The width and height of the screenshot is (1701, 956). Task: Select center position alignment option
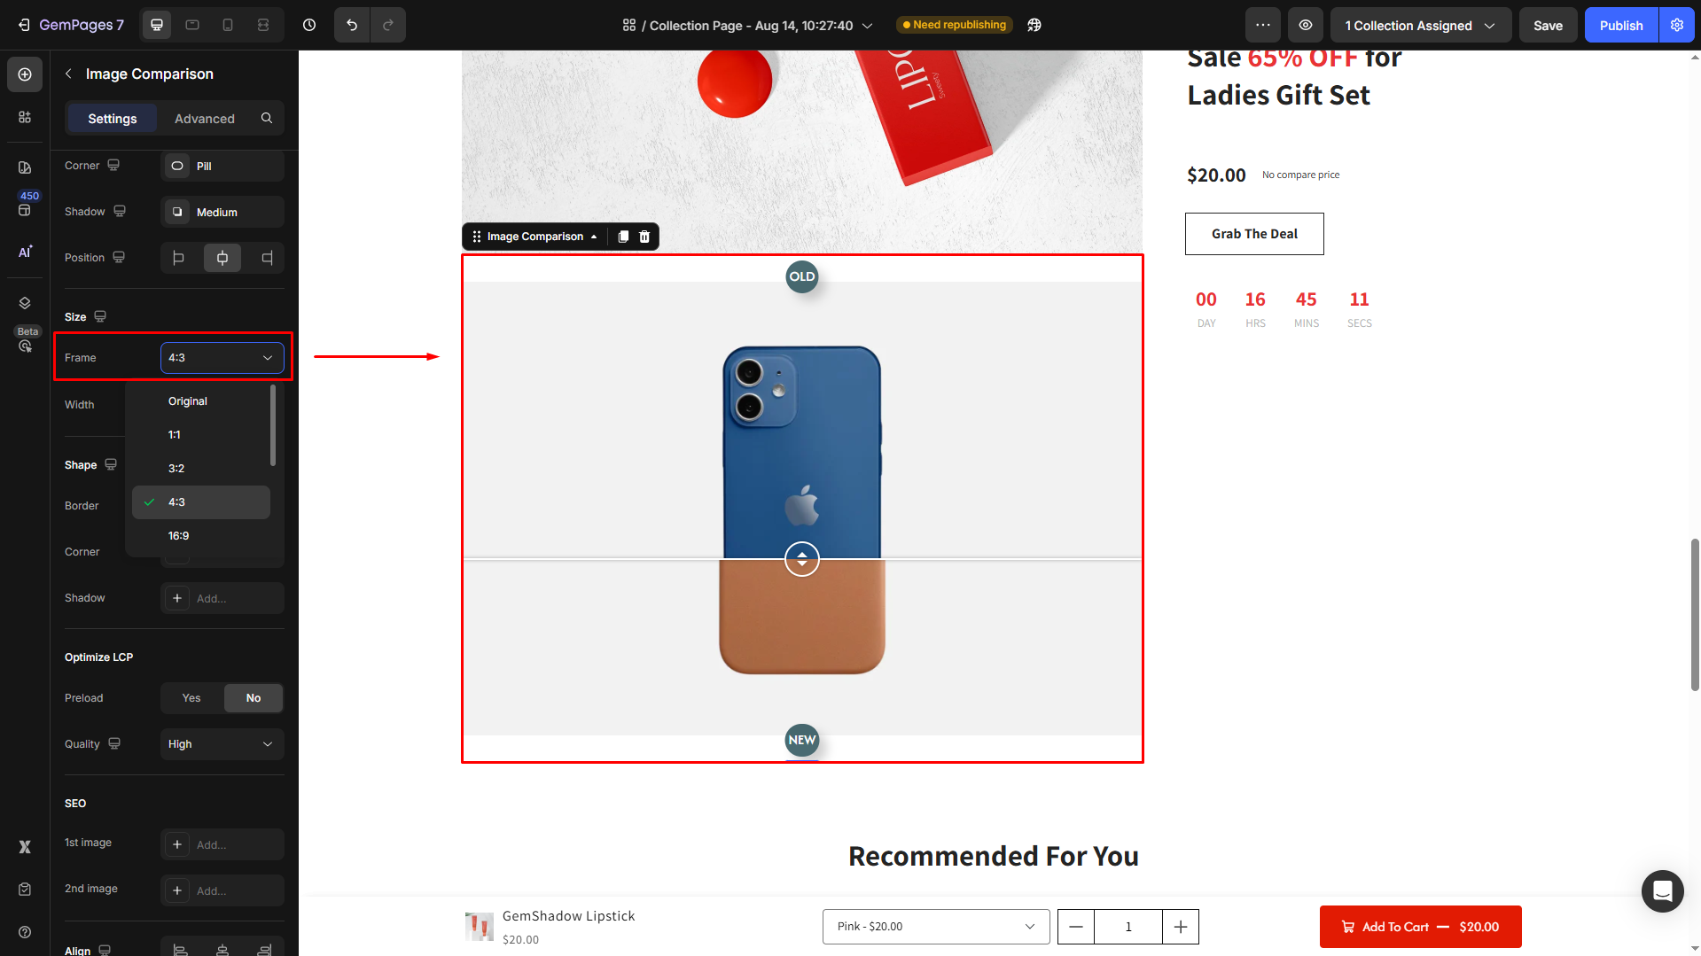click(x=222, y=258)
